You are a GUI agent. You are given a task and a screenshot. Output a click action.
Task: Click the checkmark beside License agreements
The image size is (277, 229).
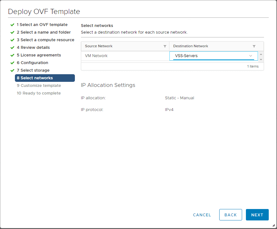13,55
